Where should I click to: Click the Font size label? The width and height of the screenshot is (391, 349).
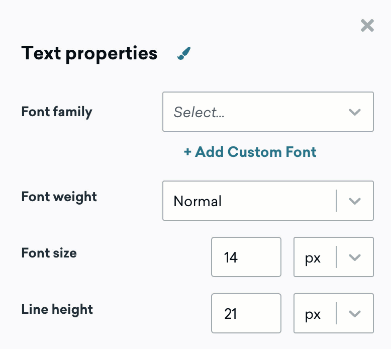click(x=49, y=253)
